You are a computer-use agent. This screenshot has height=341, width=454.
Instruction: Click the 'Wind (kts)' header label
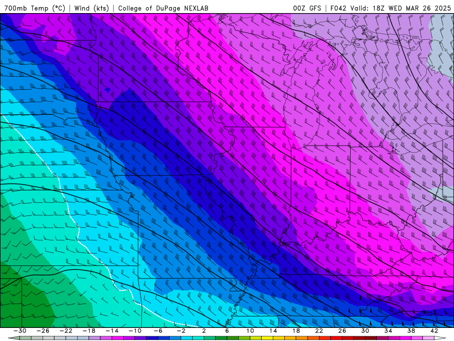coord(91,8)
